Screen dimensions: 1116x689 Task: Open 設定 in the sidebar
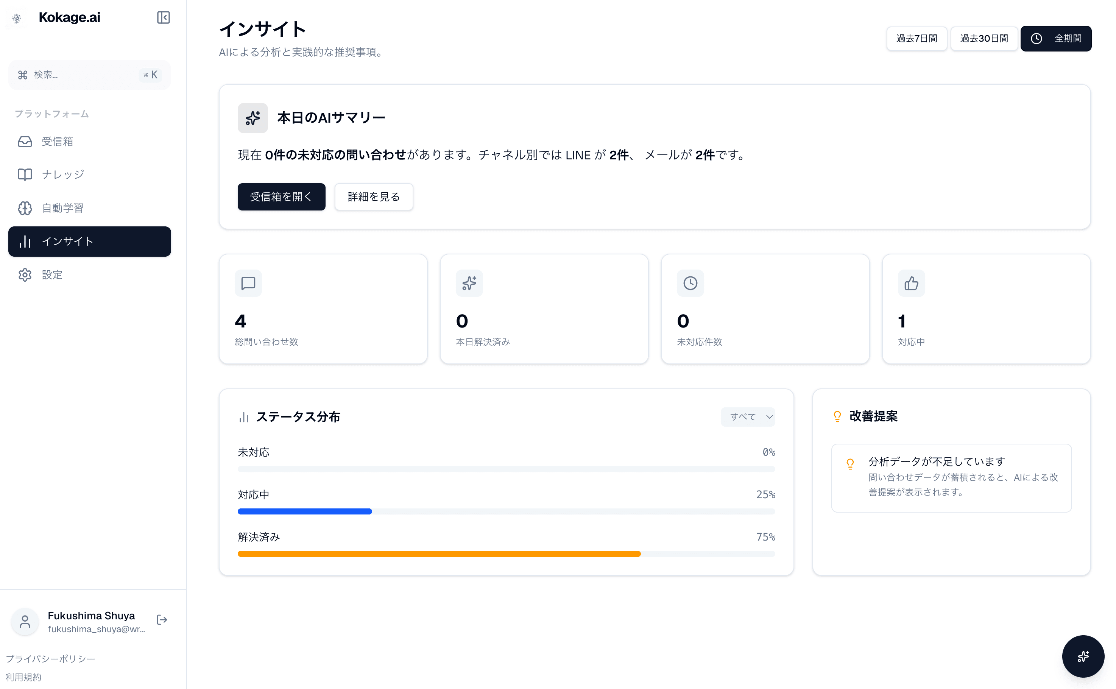(x=89, y=275)
